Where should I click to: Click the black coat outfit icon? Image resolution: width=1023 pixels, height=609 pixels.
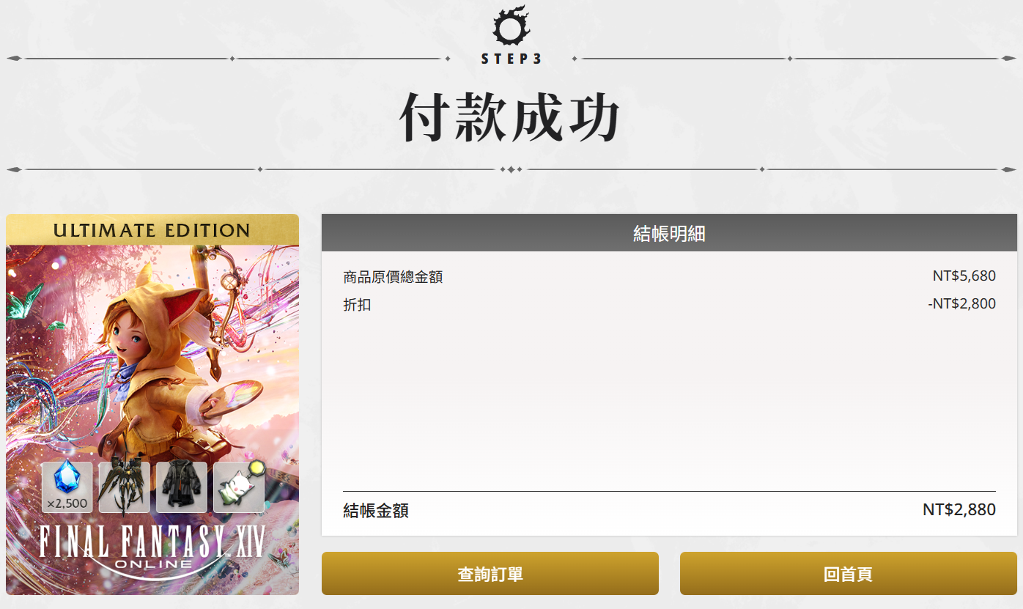click(x=181, y=487)
